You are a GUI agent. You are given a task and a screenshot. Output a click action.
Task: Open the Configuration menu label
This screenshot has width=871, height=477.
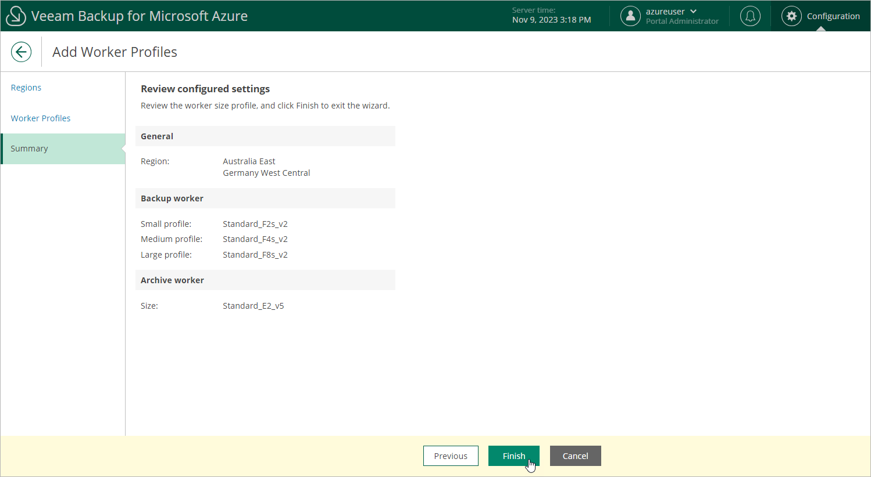pyautogui.click(x=833, y=16)
